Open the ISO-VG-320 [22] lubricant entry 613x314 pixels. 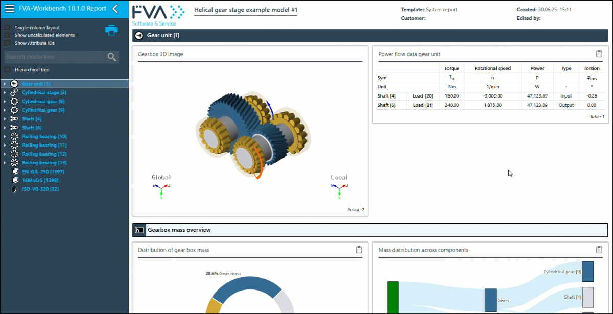click(x=40, y=189)
